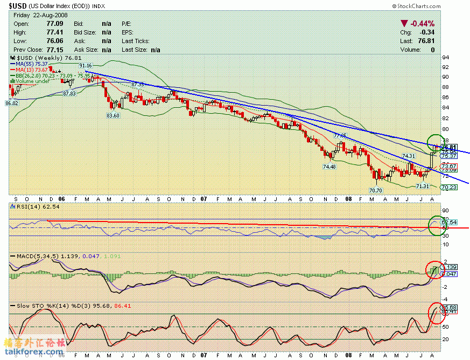Viewport: 470px width, 360px height.
Task: Click the $USD ticker symbol in the title
Action: (18, 6)
